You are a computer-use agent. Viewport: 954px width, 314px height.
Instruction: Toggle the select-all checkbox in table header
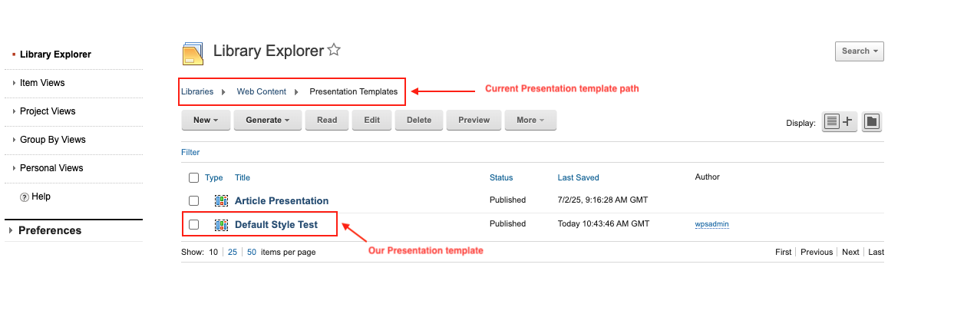pyautogui.click(x=193, y=178)
